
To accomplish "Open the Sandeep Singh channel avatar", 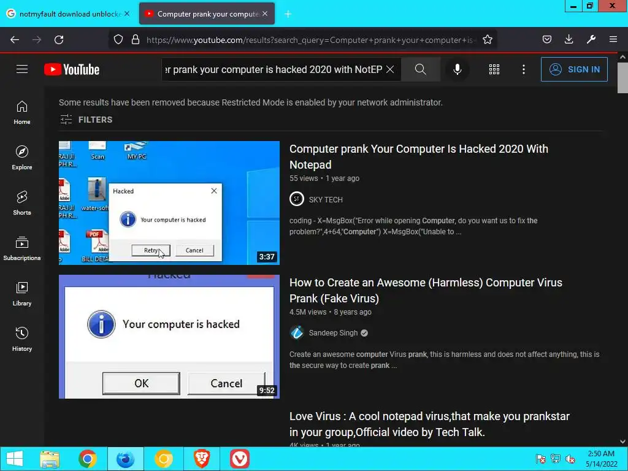I will click(x=297, y=333).
